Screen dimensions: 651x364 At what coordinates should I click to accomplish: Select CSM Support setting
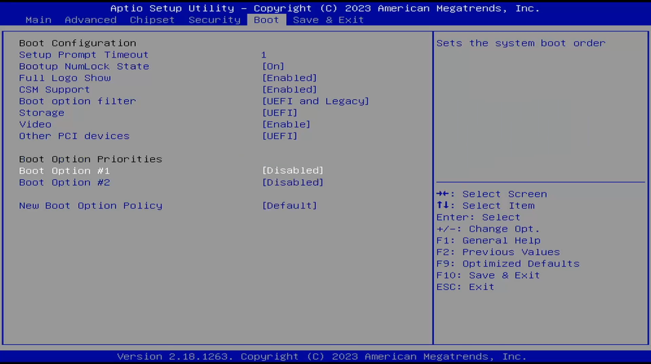[x=54, y=90]
